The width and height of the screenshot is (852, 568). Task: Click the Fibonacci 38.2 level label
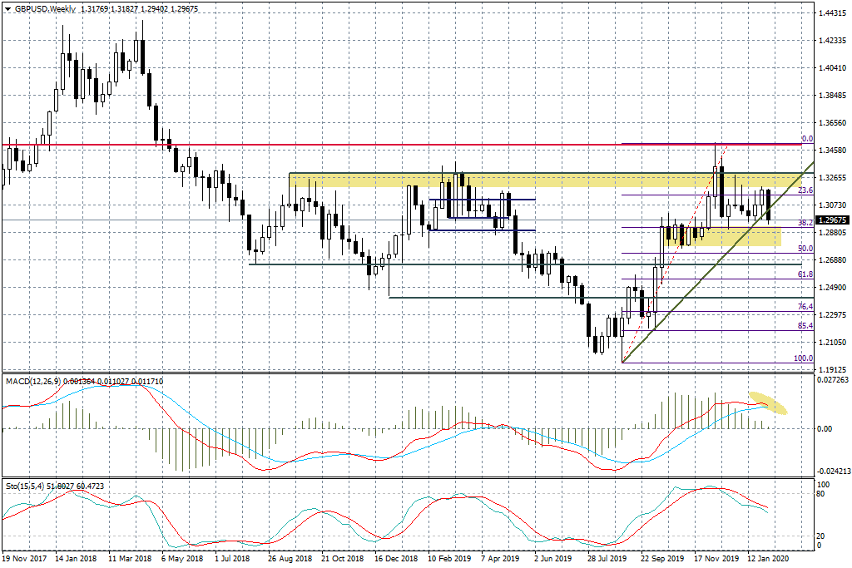tap(805, 223)
